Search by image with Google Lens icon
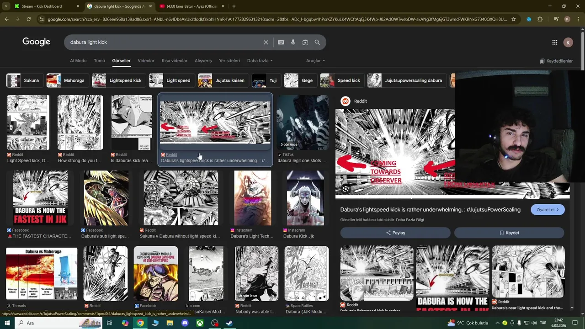This screenshot has height=329, width=585. pos(305,42)
